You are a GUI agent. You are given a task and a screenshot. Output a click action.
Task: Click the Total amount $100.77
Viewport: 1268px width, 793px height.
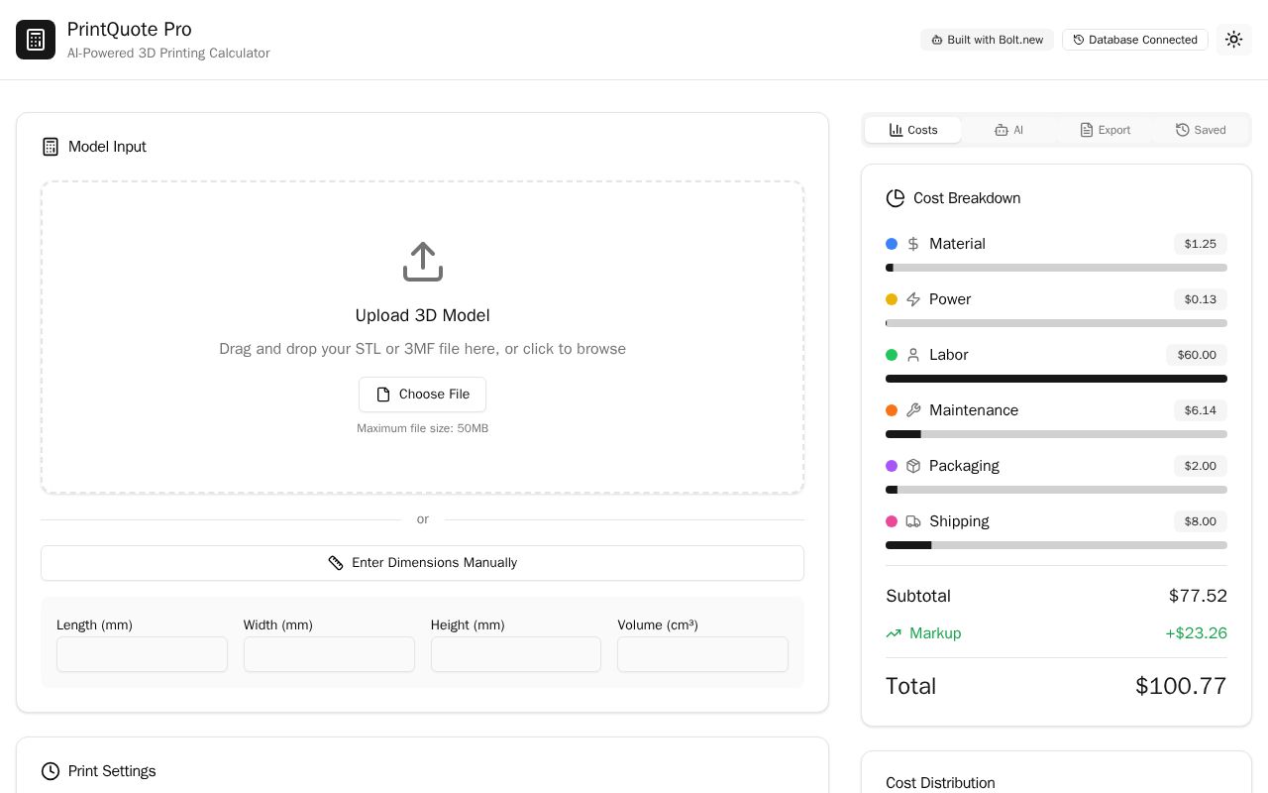pyautogui.click(x=1181, y=686)
